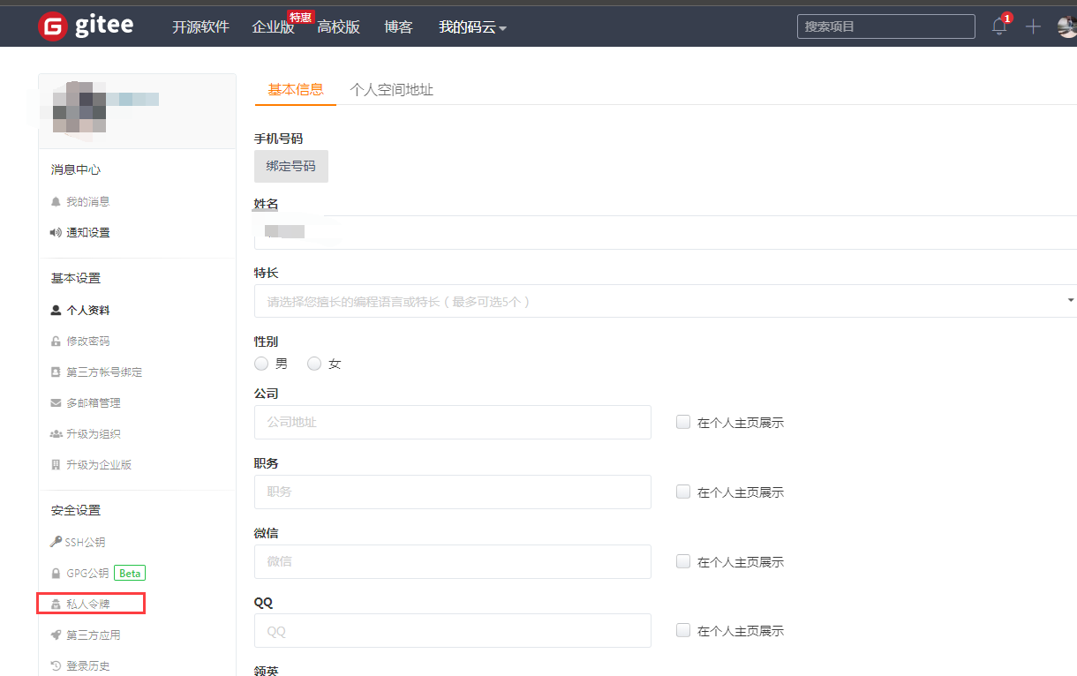
Task: Open the 我的码云 dropdown menu
Action: (472, 27)
